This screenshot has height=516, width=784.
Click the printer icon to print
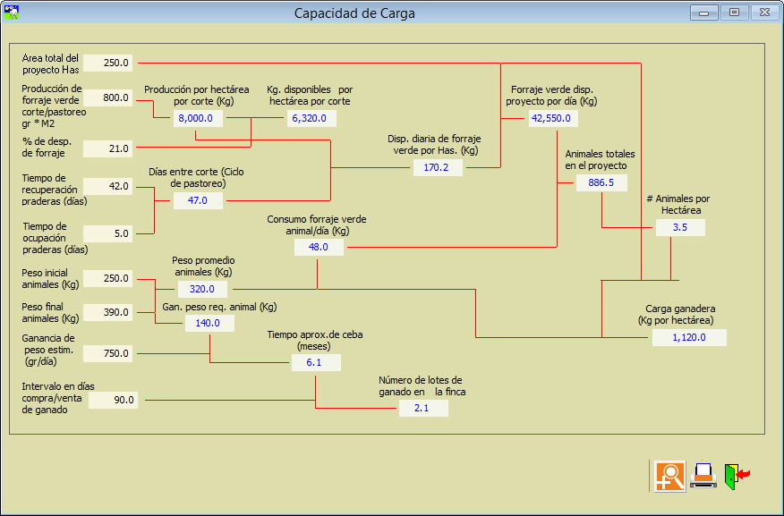703,476
